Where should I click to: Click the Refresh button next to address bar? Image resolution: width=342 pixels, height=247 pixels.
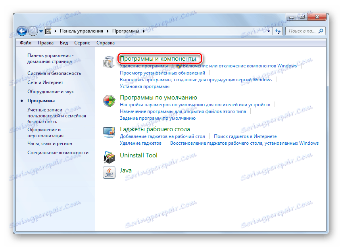coord(278,31)
